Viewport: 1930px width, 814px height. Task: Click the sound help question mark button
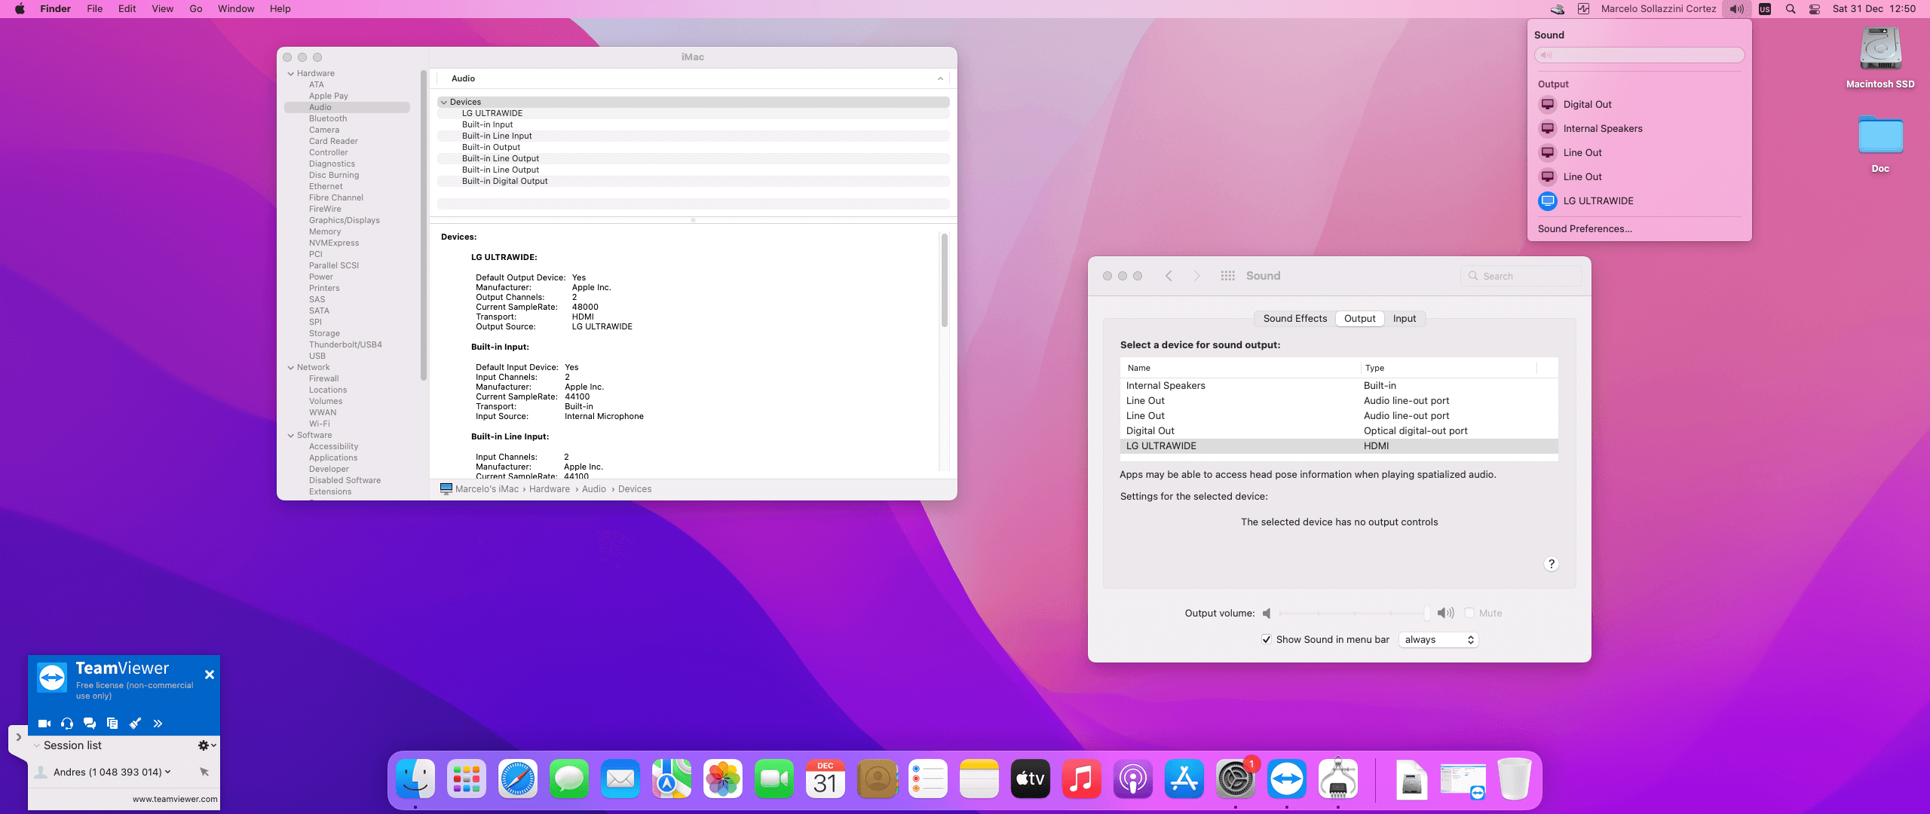click(1551, 564)
